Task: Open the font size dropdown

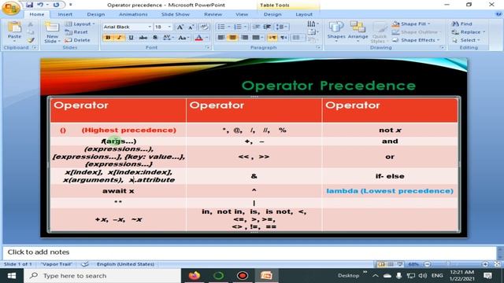Action: (169, 27)
